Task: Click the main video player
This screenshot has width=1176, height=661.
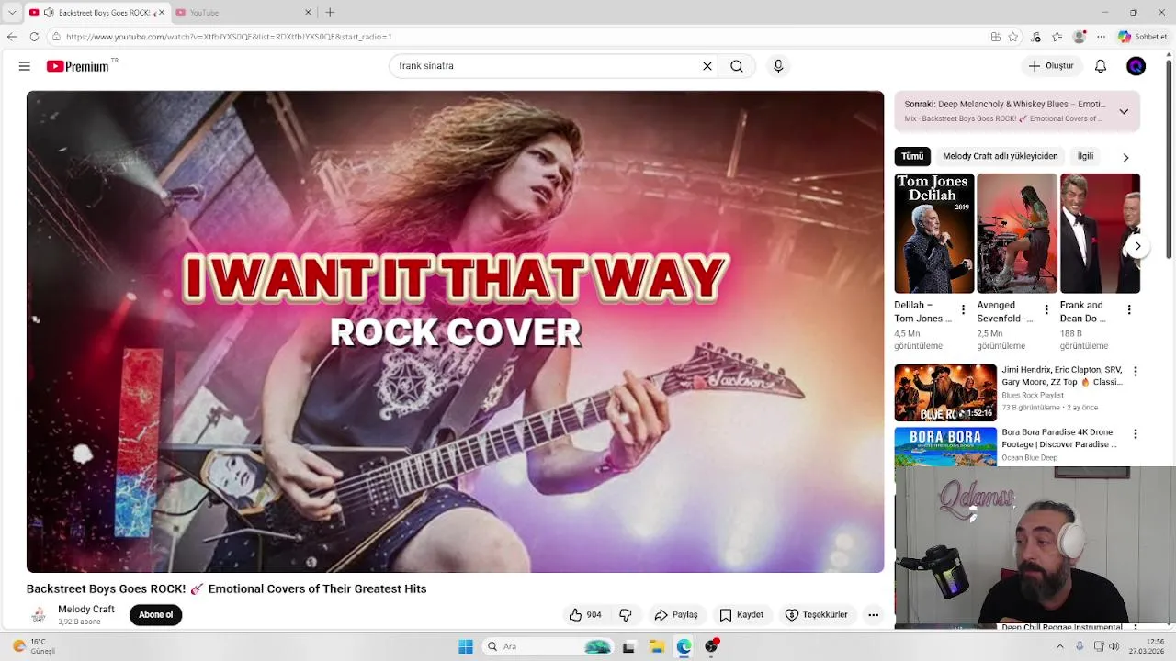Action: [x=455, y=331]
